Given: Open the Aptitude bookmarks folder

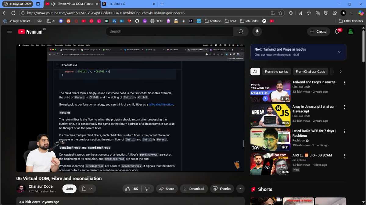Looking at the screenshot, I should (x=213, y=21).
